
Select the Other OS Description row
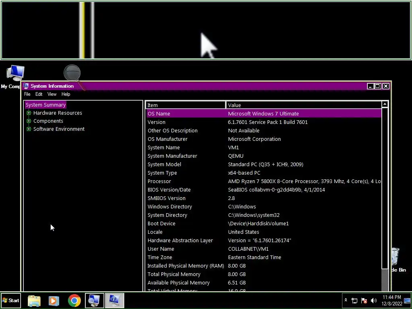[x=264, y=131]
